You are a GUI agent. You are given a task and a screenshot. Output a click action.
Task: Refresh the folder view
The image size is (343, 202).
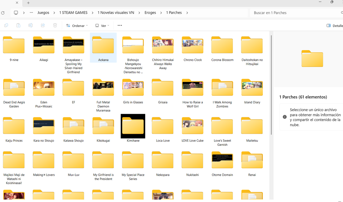3,13
